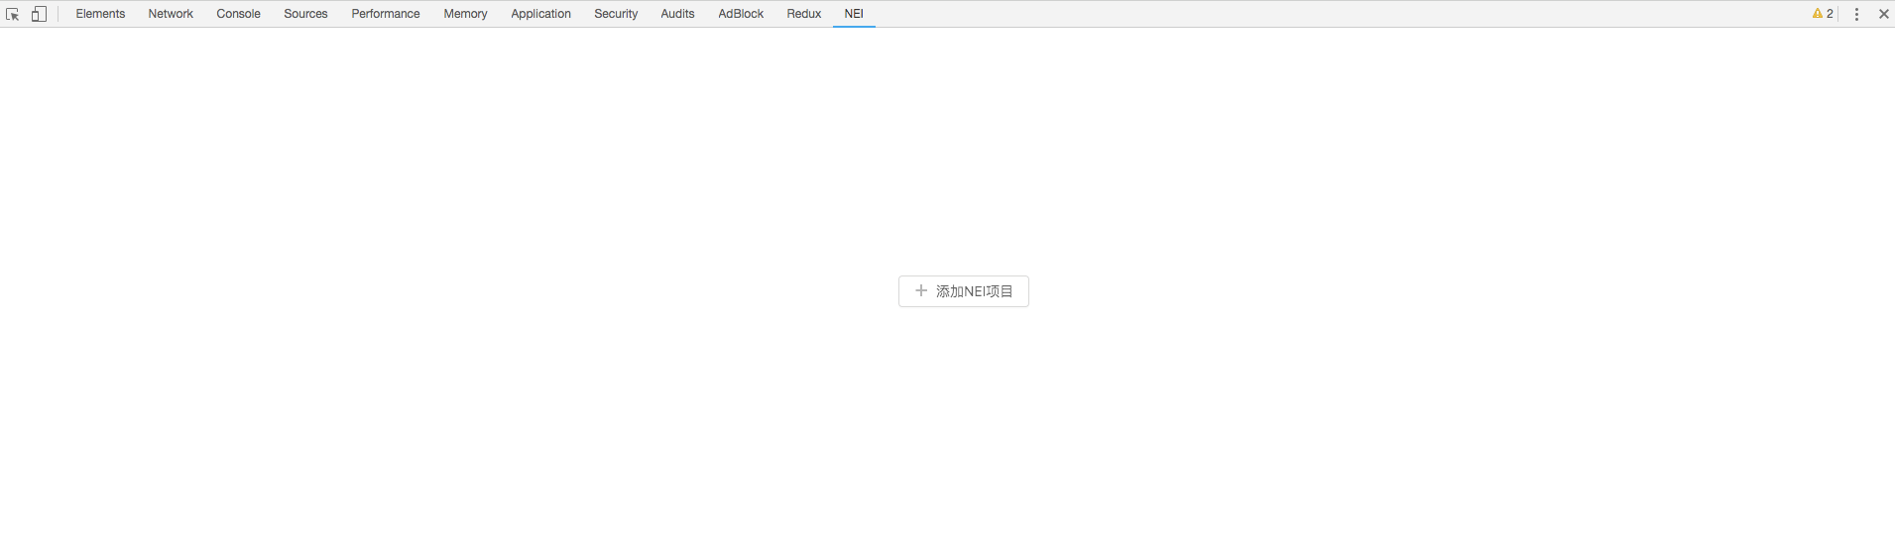1895x547 pixels.
Task: Switch to the Network tab
Action: [x=171, y=14]
